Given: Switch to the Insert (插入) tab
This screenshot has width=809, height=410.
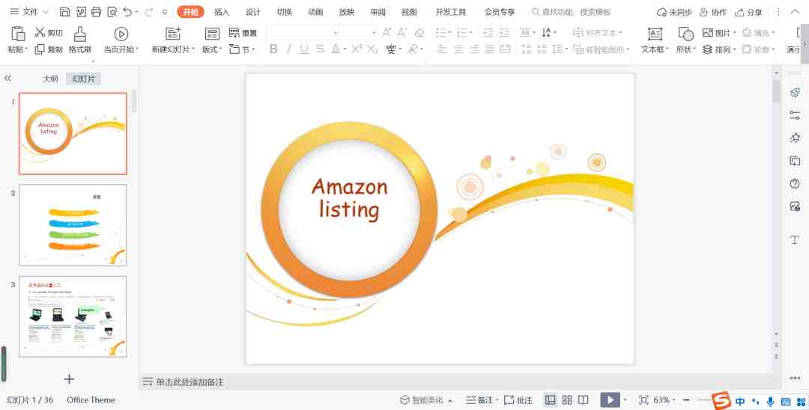Looking at the screenshot, I should coord(222,12).
